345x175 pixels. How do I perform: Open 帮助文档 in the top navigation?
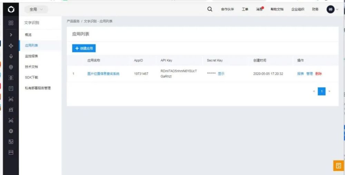coord(277,9)
